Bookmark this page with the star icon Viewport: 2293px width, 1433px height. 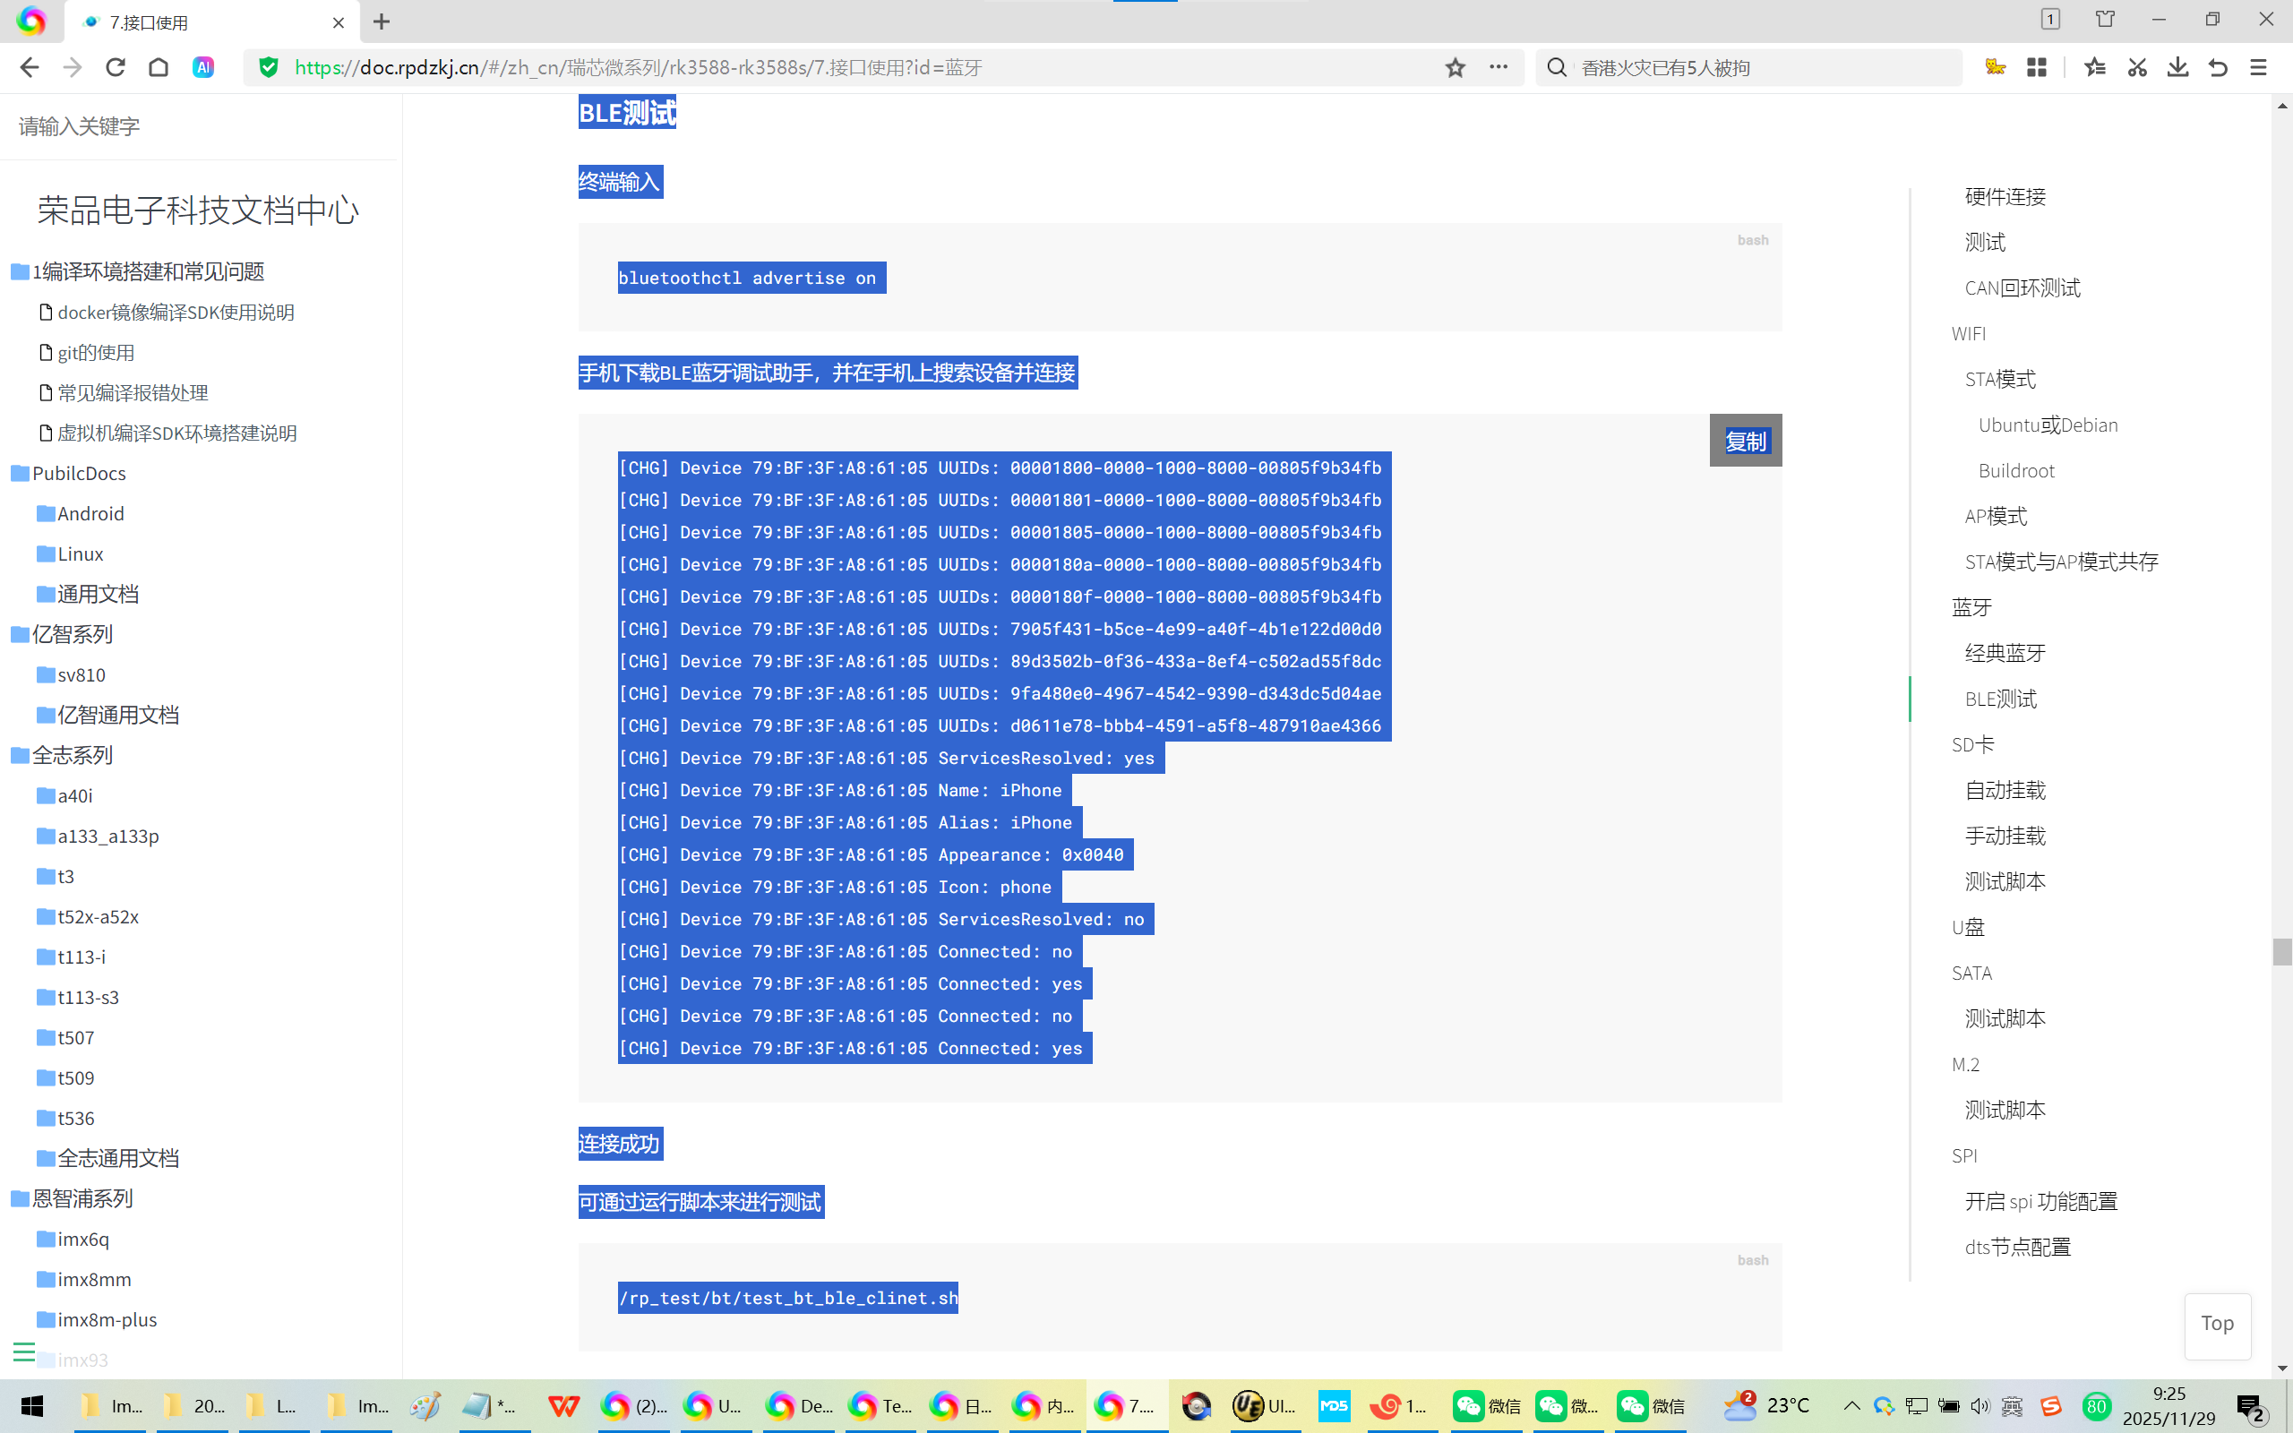pos(1456,67)
